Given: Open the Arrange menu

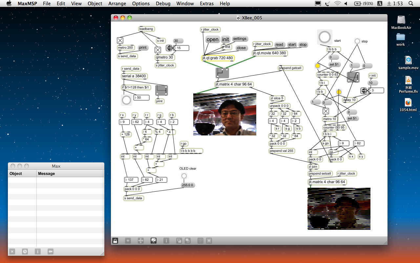Looking at the screenshot, I should pos(117,4).
